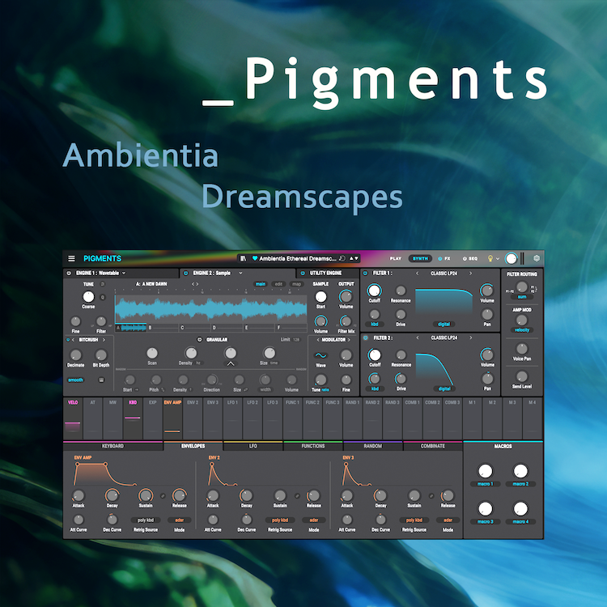Click the macro 1 knob
The width and height of the screenshot is (607, 607).
click(485, 471)
